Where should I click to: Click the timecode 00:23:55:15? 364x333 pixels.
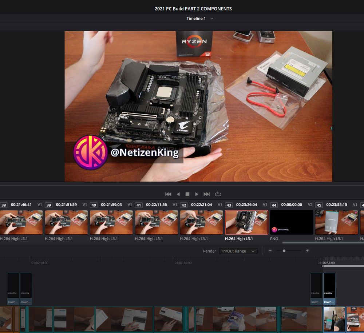coord(337,205)
